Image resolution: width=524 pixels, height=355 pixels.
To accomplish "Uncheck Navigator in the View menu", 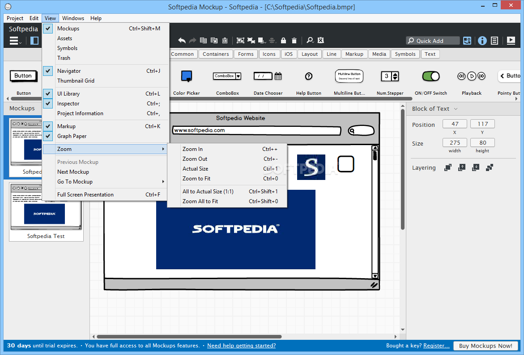I will (x=48, y=71).
